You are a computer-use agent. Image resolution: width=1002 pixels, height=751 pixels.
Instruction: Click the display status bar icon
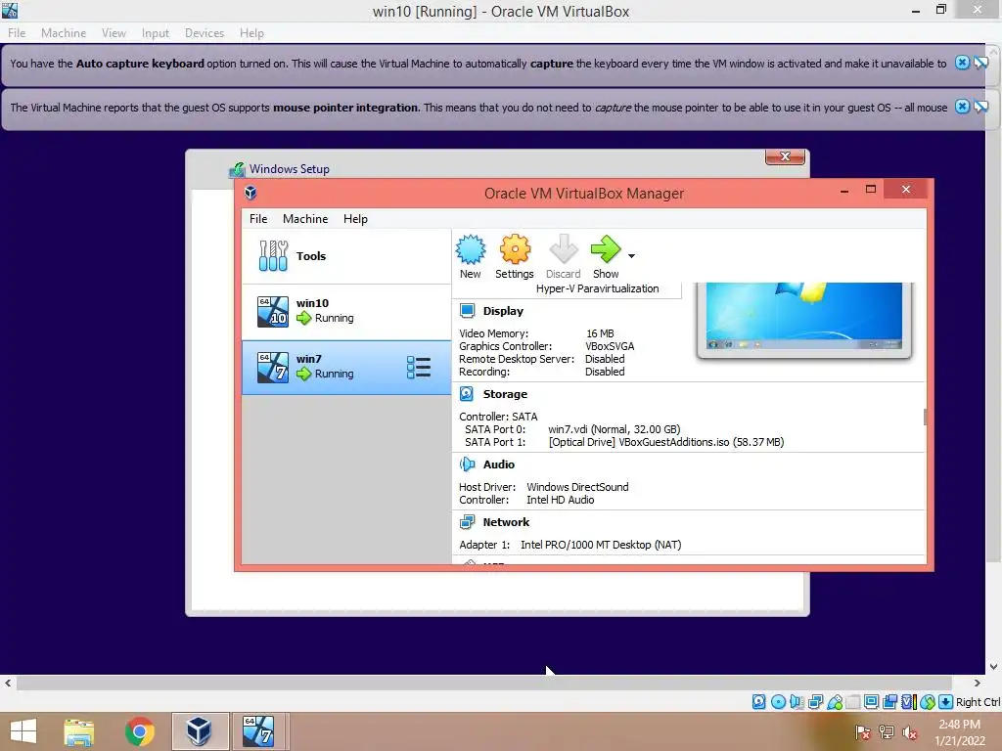[x=871, y=702]
